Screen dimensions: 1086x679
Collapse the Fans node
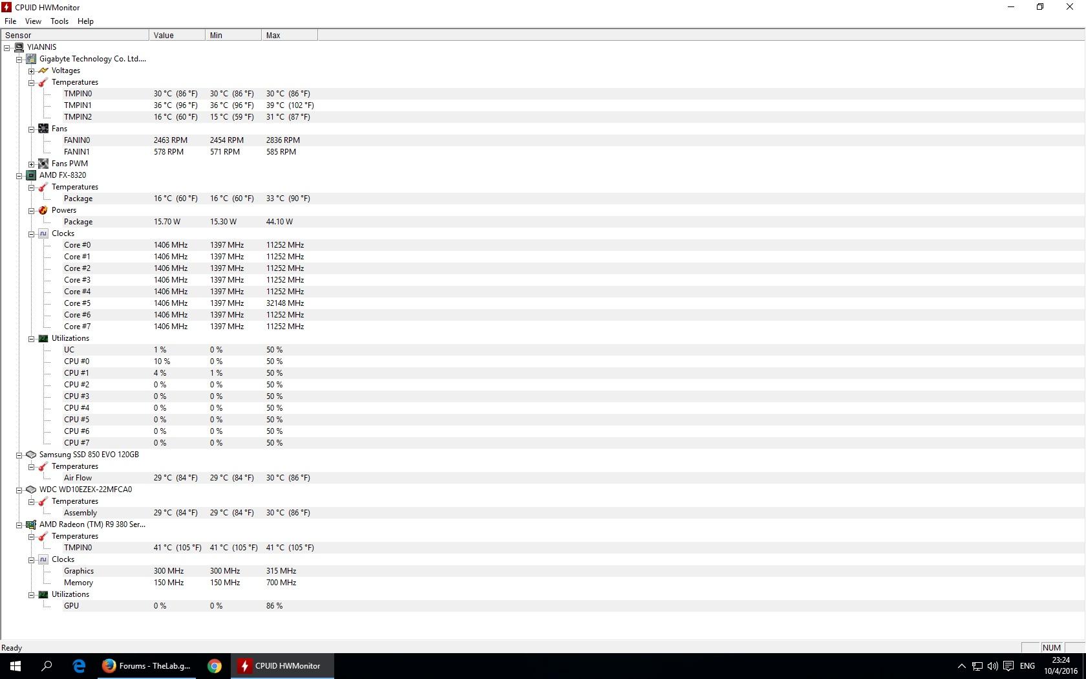[x=31, y=129]
